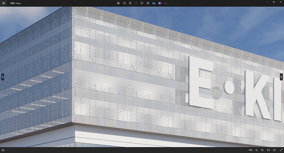Go to the previous photo with left arrow
This screenshot has width=284, height=153.
(x=2, y=77)
